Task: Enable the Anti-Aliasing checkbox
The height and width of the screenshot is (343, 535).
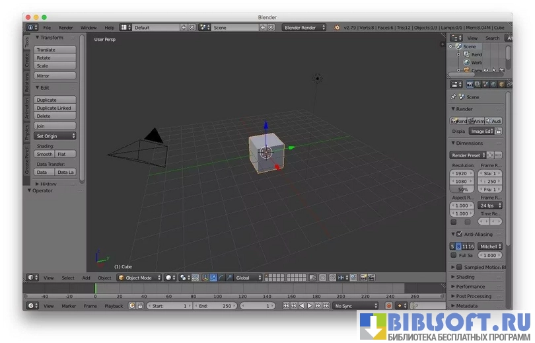Action: tap(459, 234)
